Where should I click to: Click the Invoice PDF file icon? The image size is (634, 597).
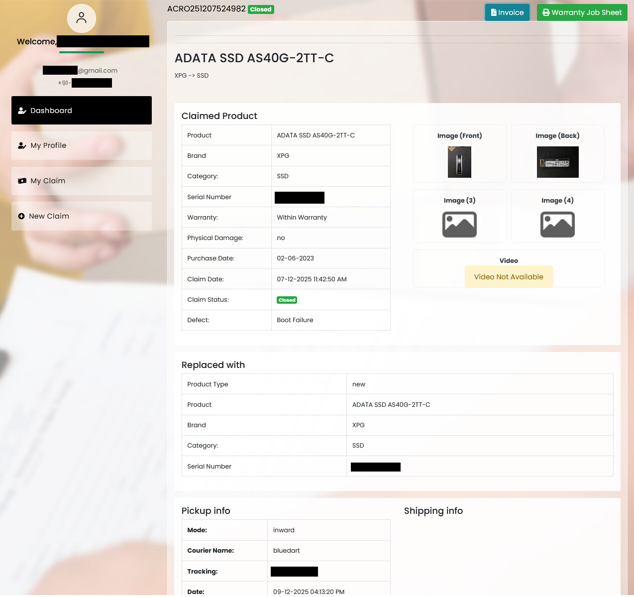click(x=494, y=12)
